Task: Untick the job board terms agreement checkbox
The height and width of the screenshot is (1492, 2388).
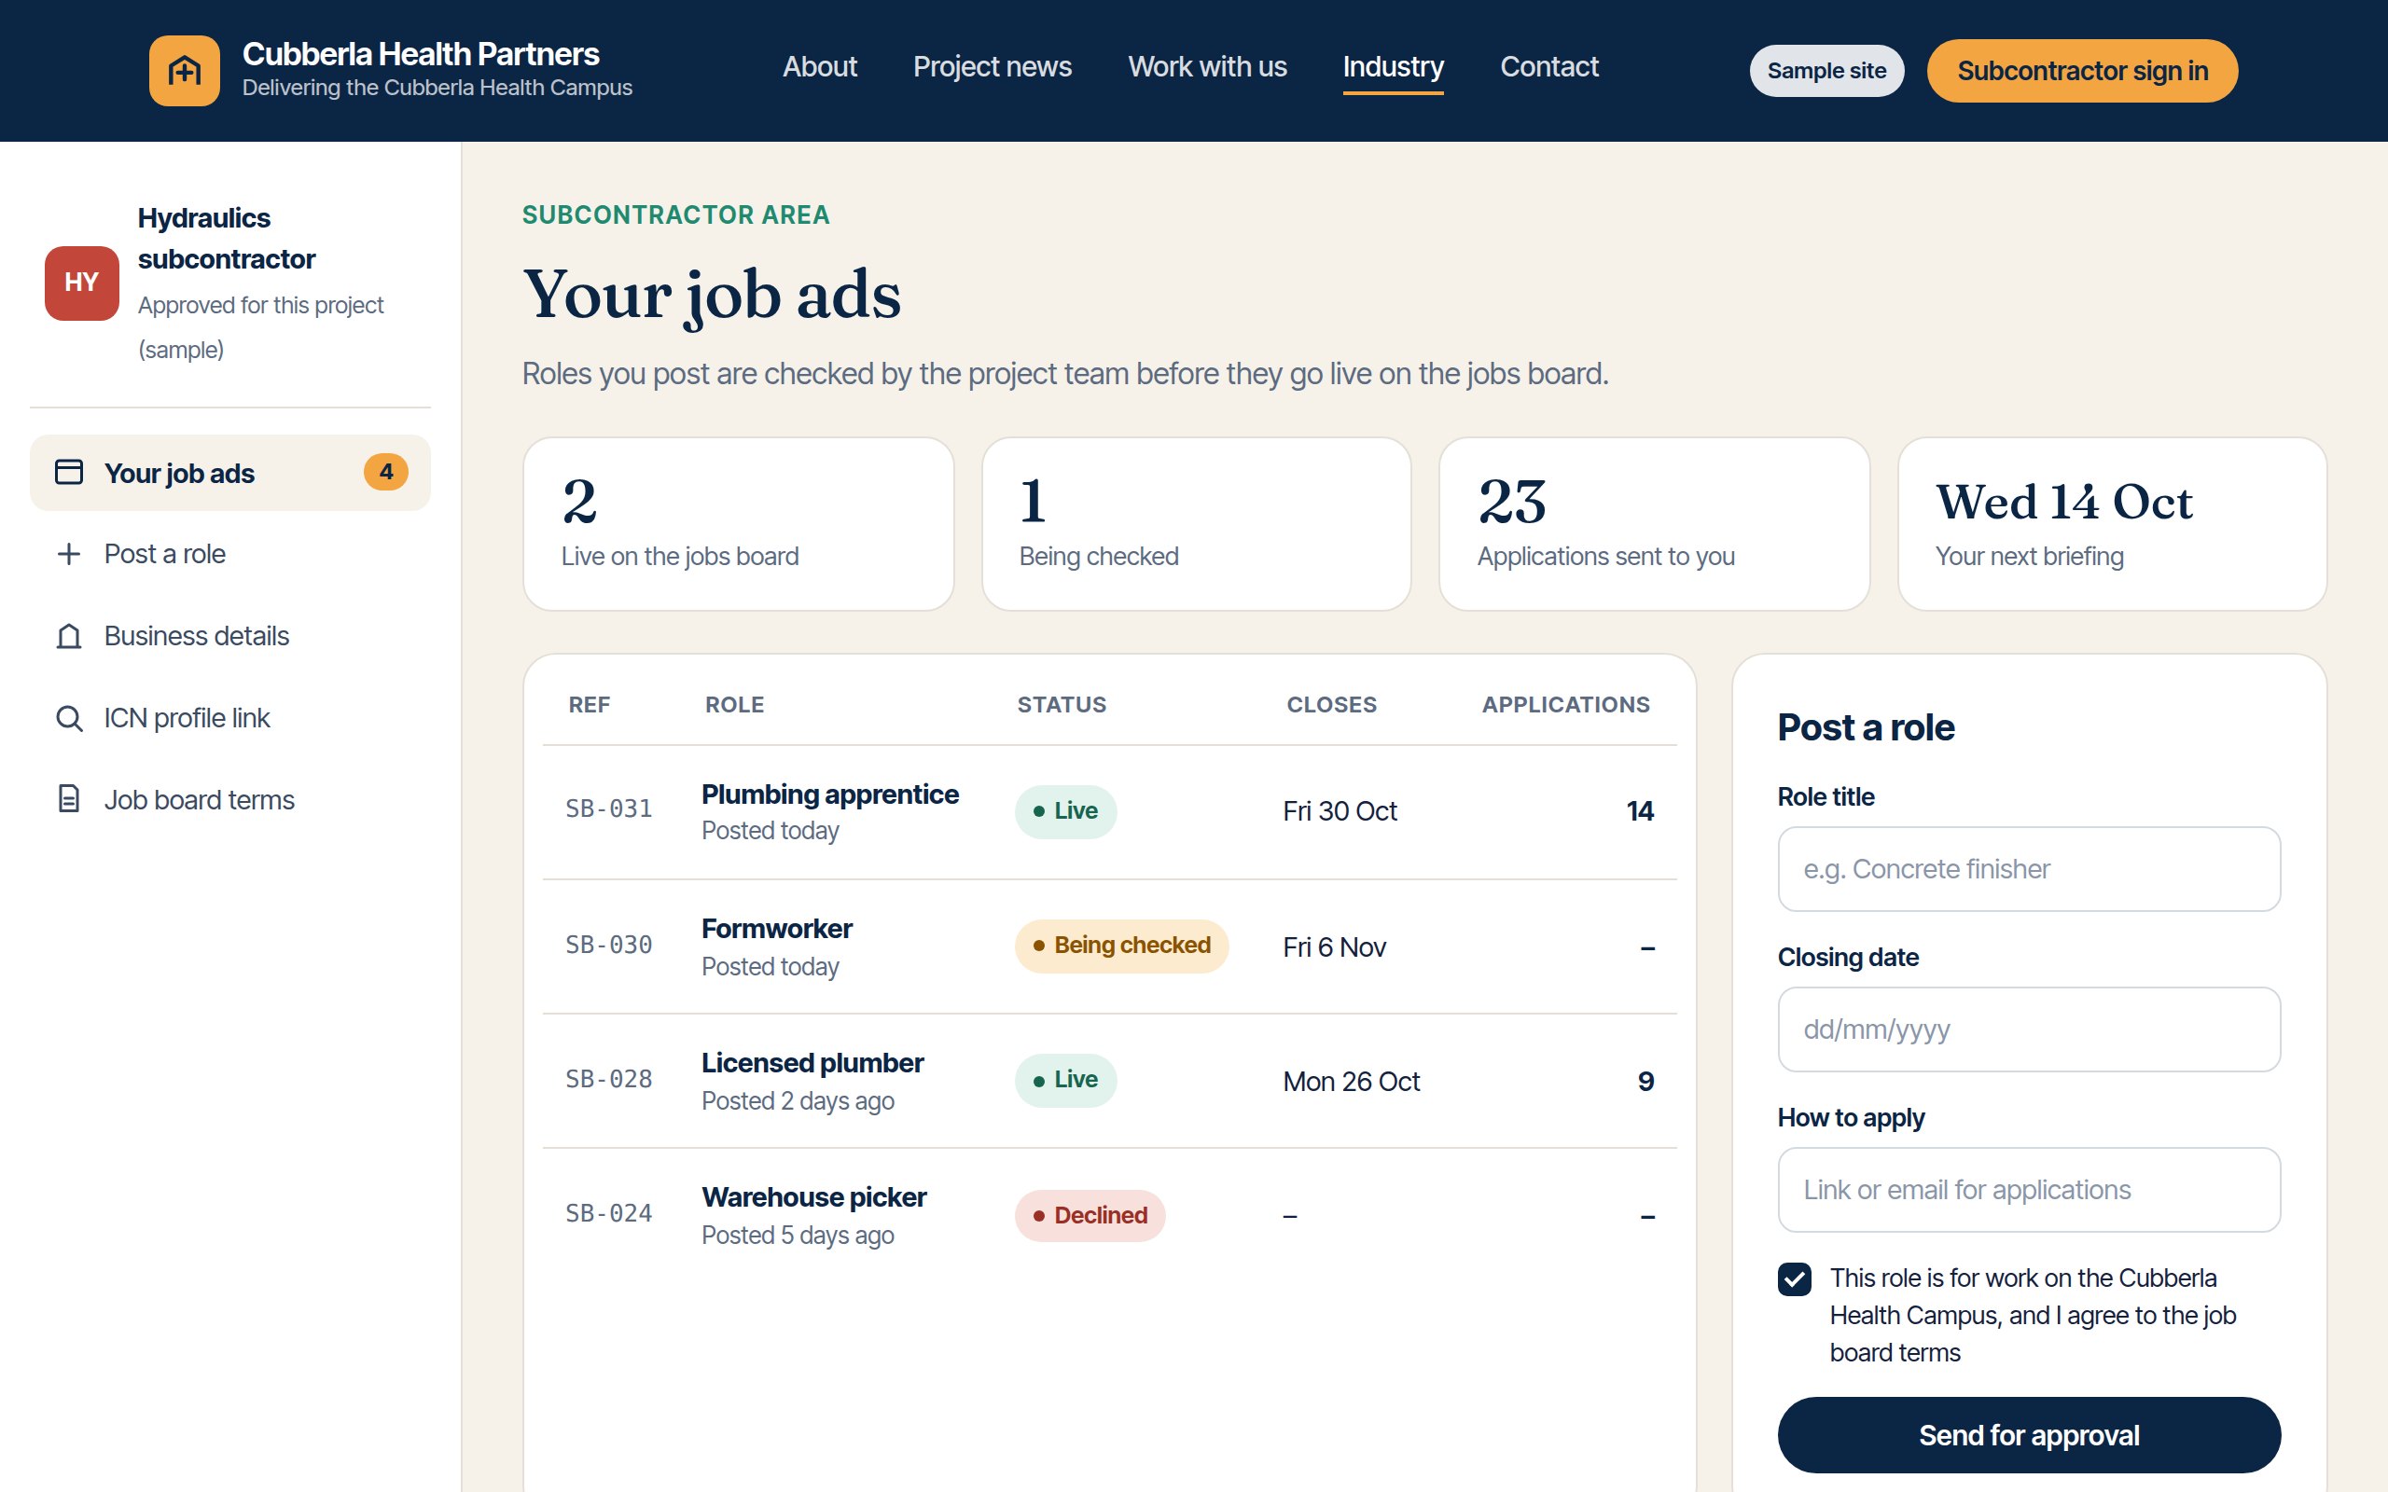Action: tap(1794, 1278)
